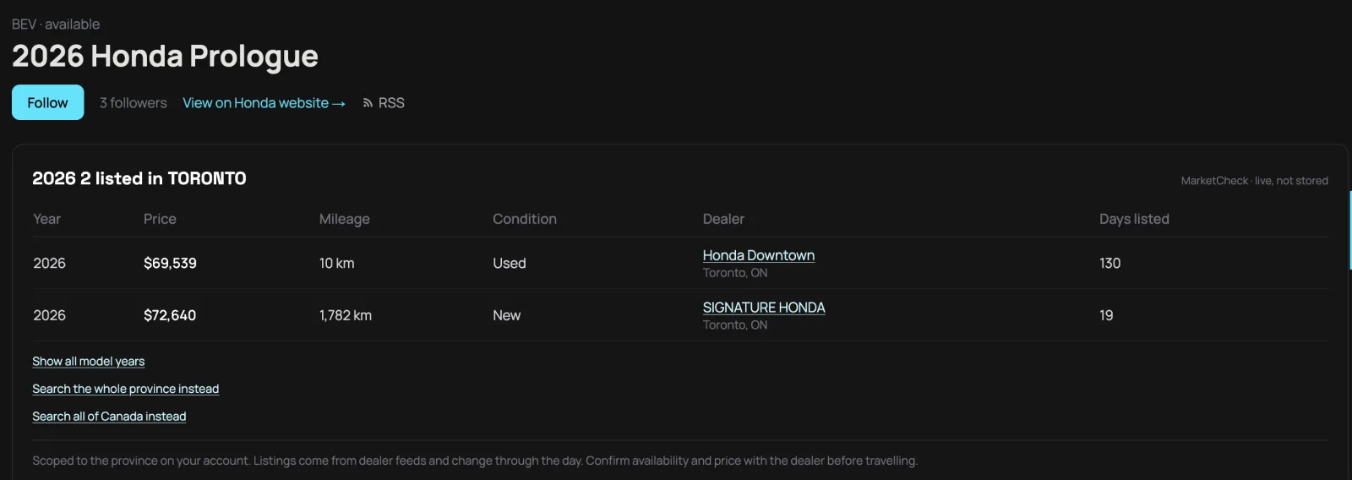The width and height of the screenshot is (1352, 480).
Task: Click Toronto, ON under Honda Downtown
Action: [x=735, y=273]
